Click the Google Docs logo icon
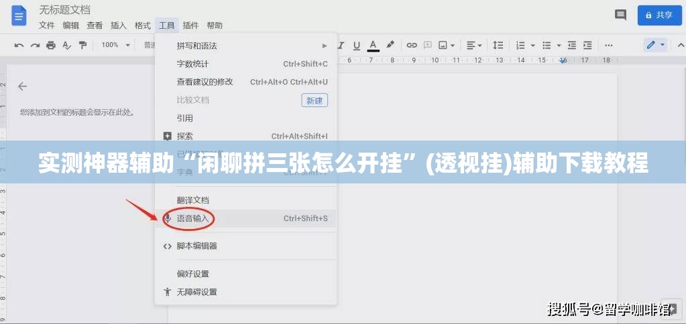Image resolution: width=686 pixels, height=324 pixels. pos(19,16)
